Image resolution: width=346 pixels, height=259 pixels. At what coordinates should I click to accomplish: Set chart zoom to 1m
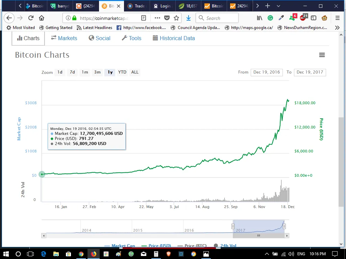coord(85,72)
